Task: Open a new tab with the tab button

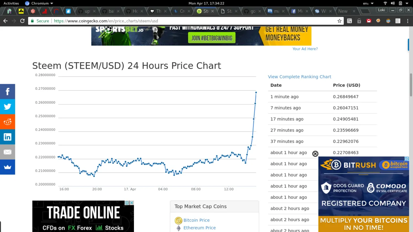Action: pyautogui.click(x=365, y=11)
